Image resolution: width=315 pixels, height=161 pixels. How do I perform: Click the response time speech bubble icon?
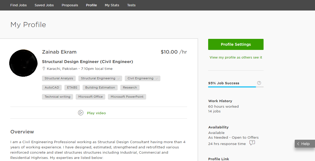[x=252, y=143]
